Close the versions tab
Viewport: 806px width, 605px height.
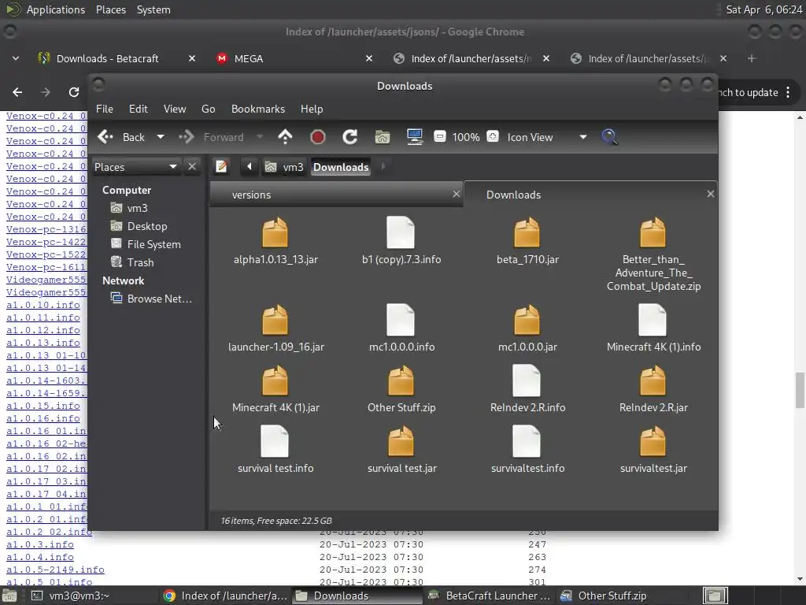[x=456, y=194]
